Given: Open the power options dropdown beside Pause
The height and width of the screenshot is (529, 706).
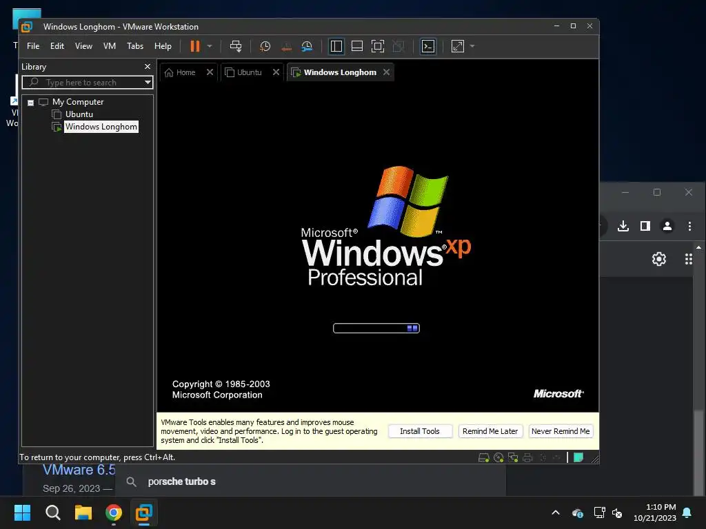Looking at the screenshot, I should click(x=210, y=46).
